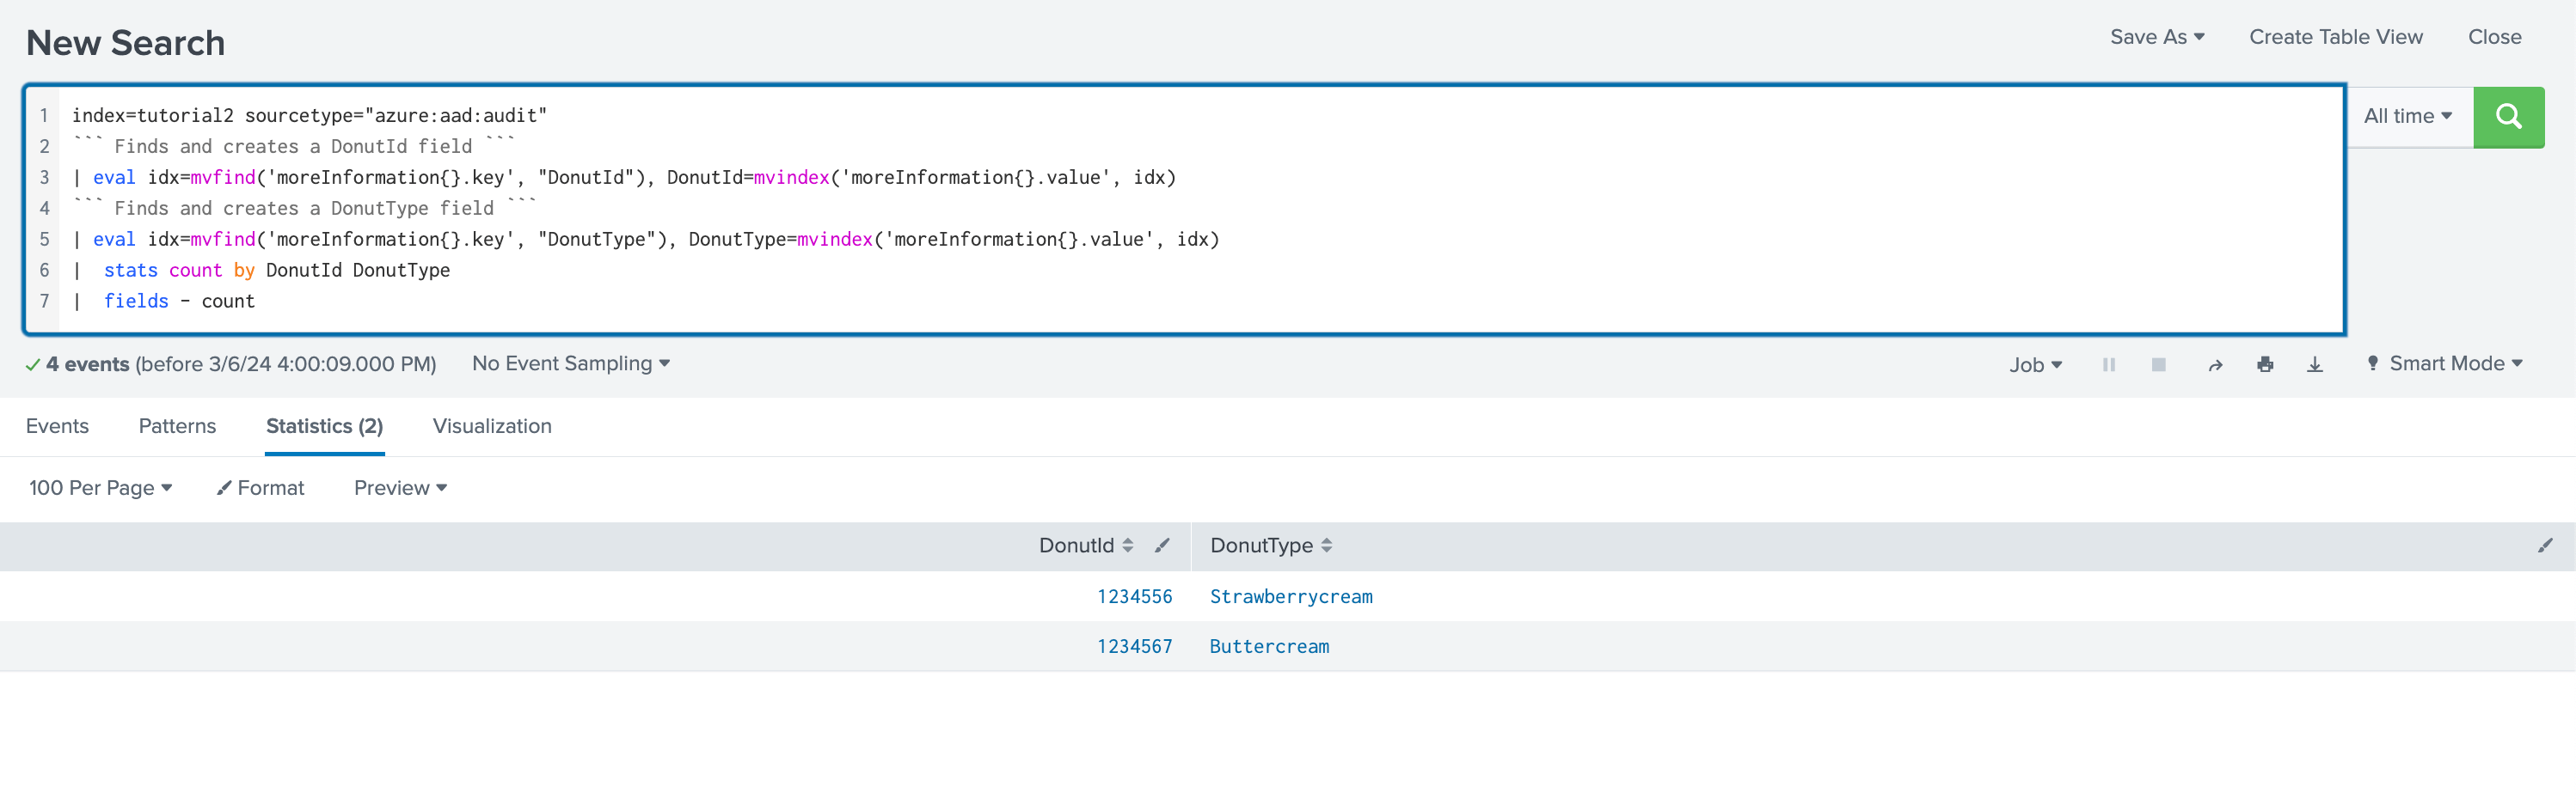
Task: Edit the DonutId column with pencil icon
Action: [1162, 546]
